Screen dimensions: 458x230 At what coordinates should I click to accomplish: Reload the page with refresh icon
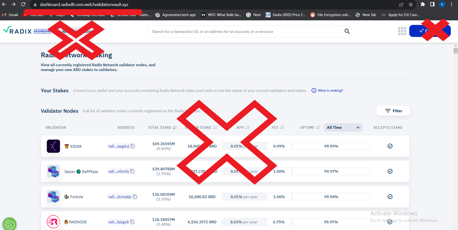tap(23, 5)
